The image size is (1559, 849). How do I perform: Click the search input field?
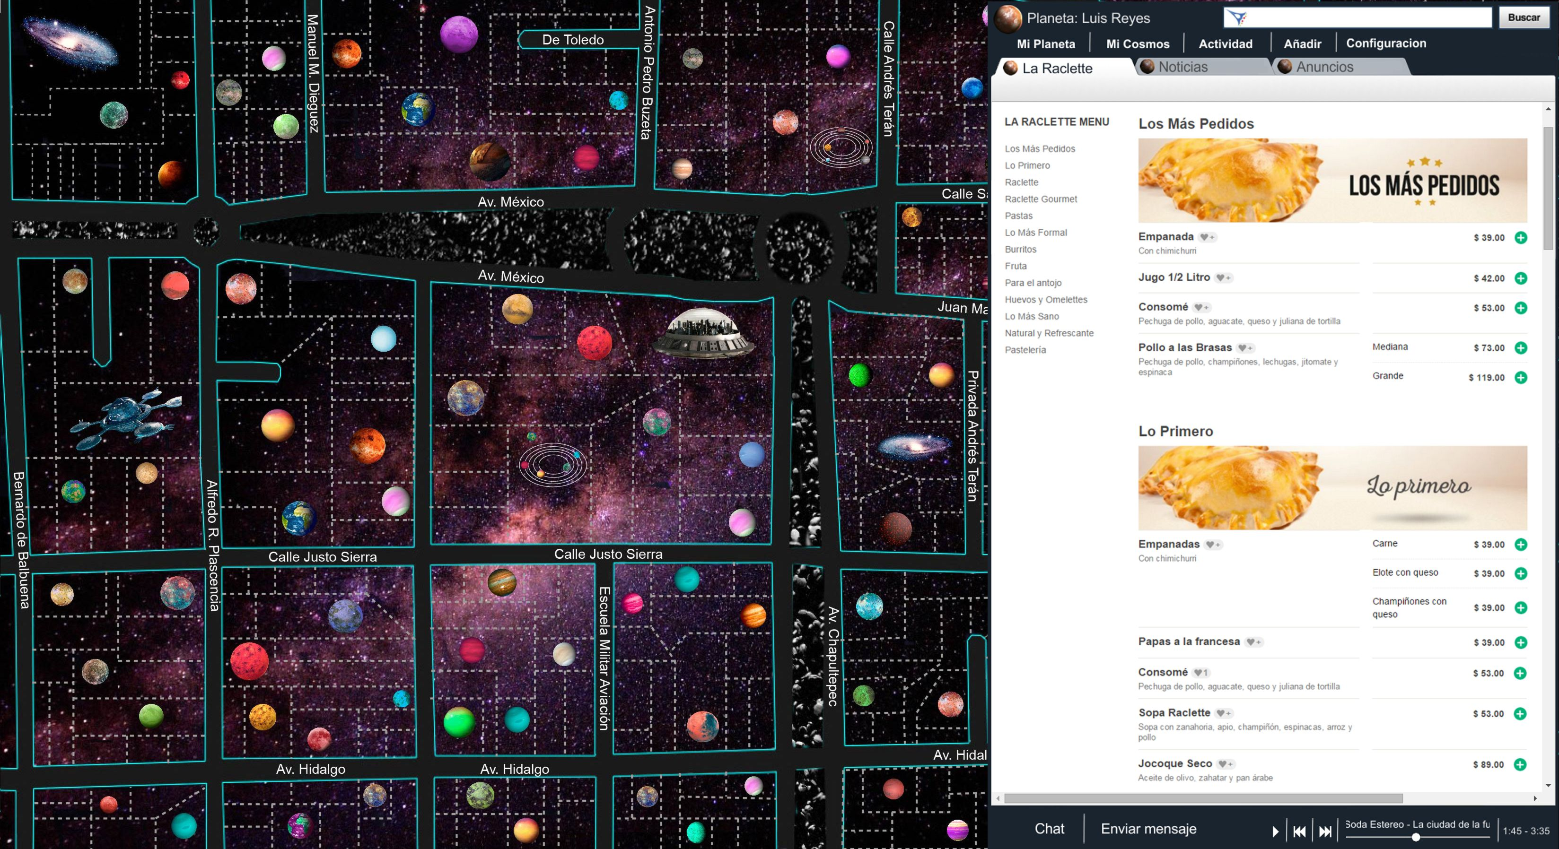[x=1358, y=17]
